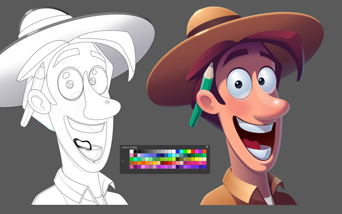
Task: Select the yellow swatch in the top row
Action: tap(189, 152)
